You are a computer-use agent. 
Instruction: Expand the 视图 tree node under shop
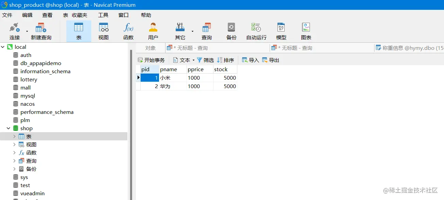point(14,144)
